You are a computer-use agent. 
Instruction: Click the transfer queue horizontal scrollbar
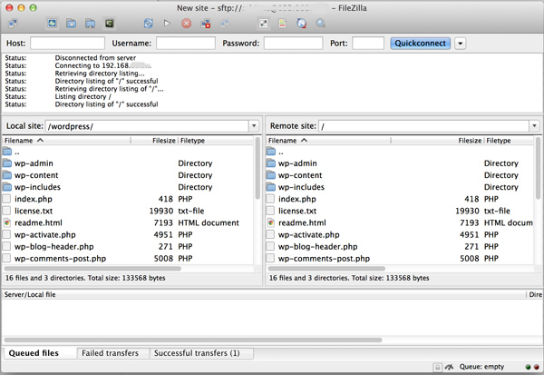(193, 340)
